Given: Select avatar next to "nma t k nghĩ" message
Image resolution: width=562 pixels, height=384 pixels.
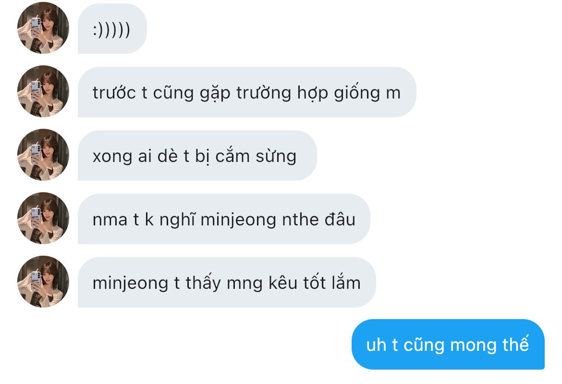Looking at the screenshot, I should [x=43, y=218].
